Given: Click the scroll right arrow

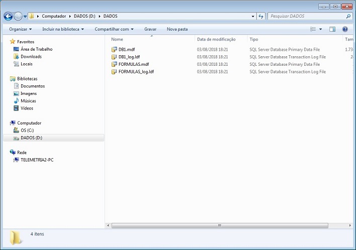Looking at the screenshot, I should (350, 225).
